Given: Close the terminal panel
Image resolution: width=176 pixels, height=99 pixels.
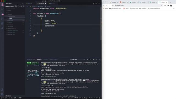Looking at the screenshot, I should [x=99, y=59].
